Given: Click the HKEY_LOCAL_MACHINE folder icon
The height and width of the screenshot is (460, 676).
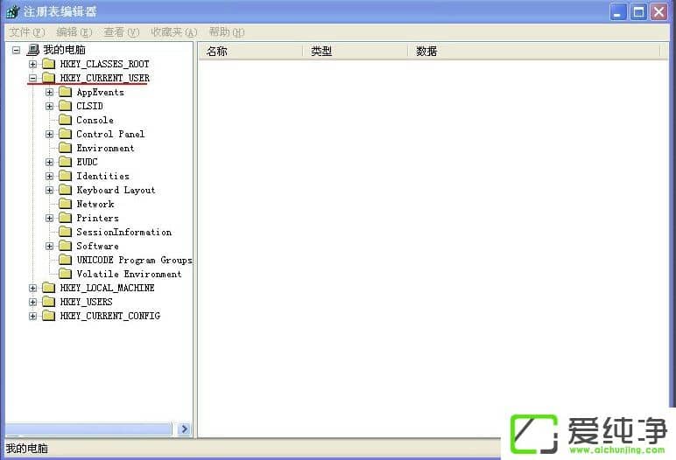Looking at the screenshot, I should (x=49, y=288).
